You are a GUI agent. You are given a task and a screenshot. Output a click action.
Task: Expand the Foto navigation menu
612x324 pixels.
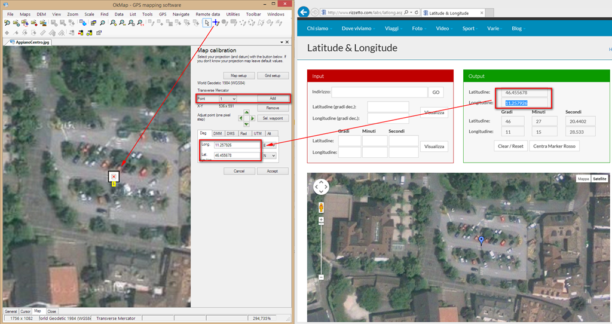[x=419, y=29]
